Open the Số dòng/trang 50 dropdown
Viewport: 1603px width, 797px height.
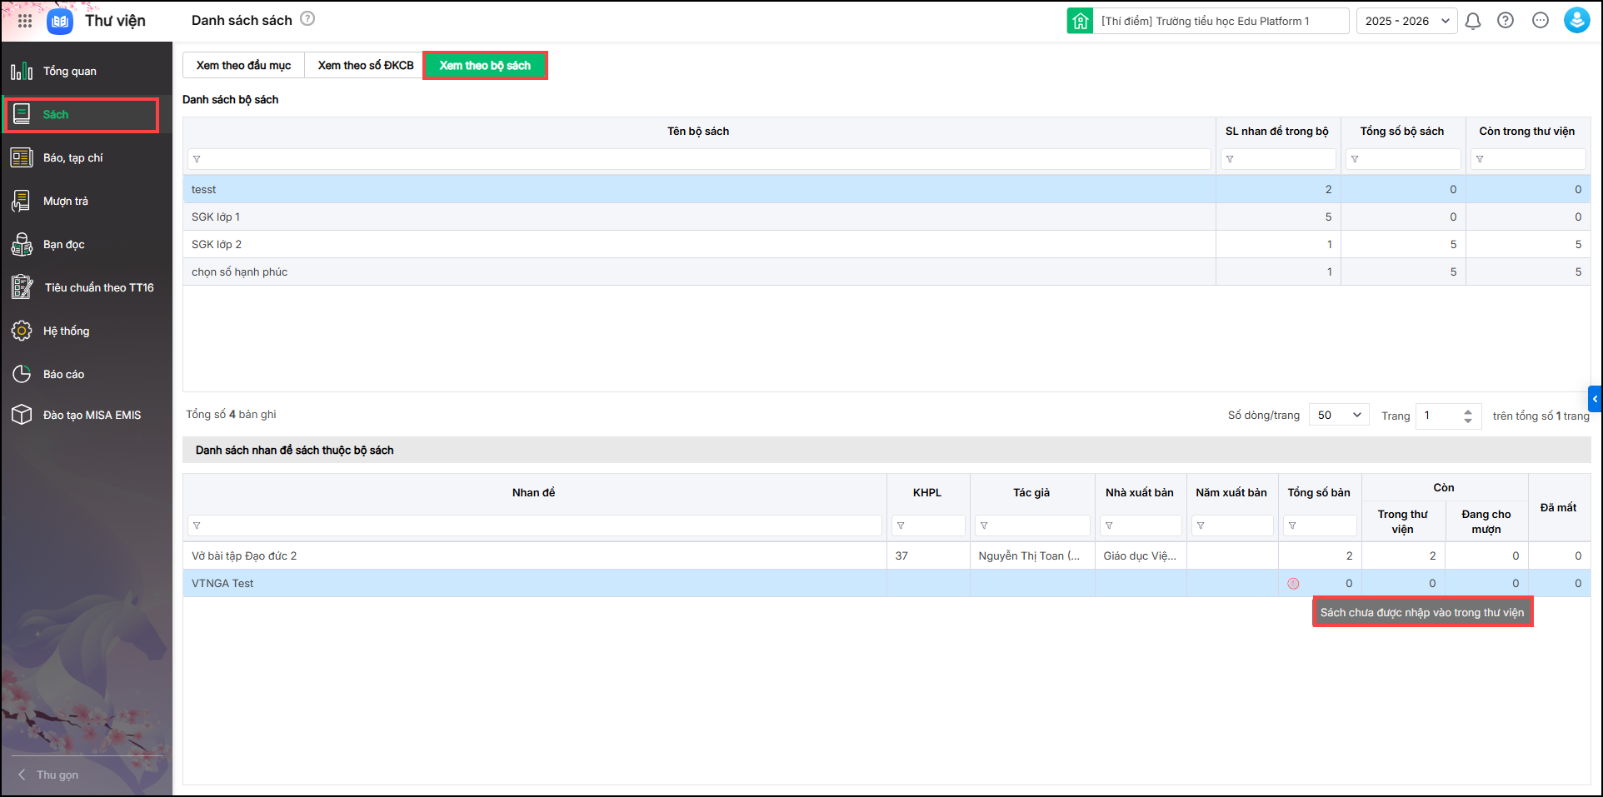(x=1338, y=415)
